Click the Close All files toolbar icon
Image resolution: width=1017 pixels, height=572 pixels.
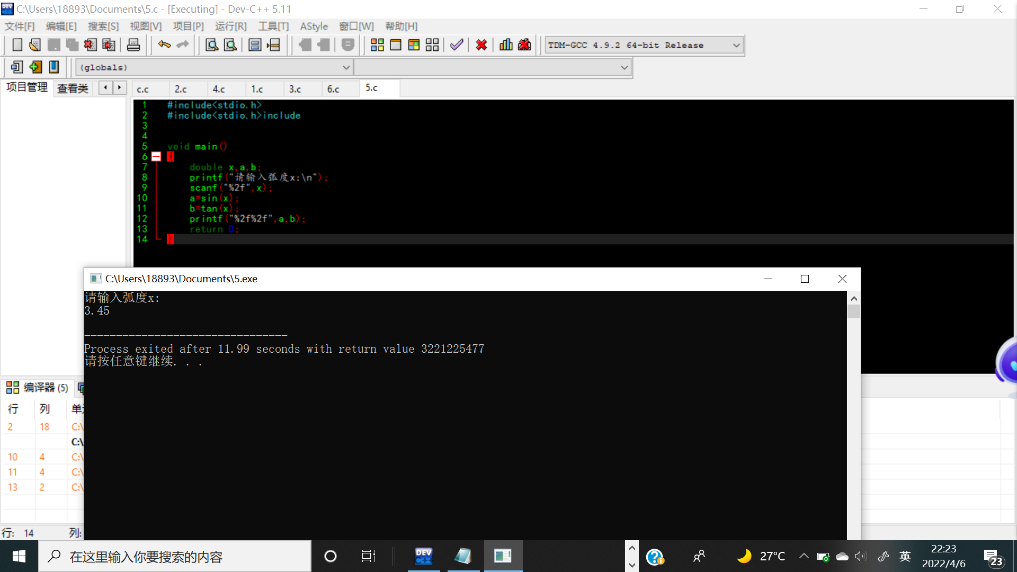[x=109, y=45]
